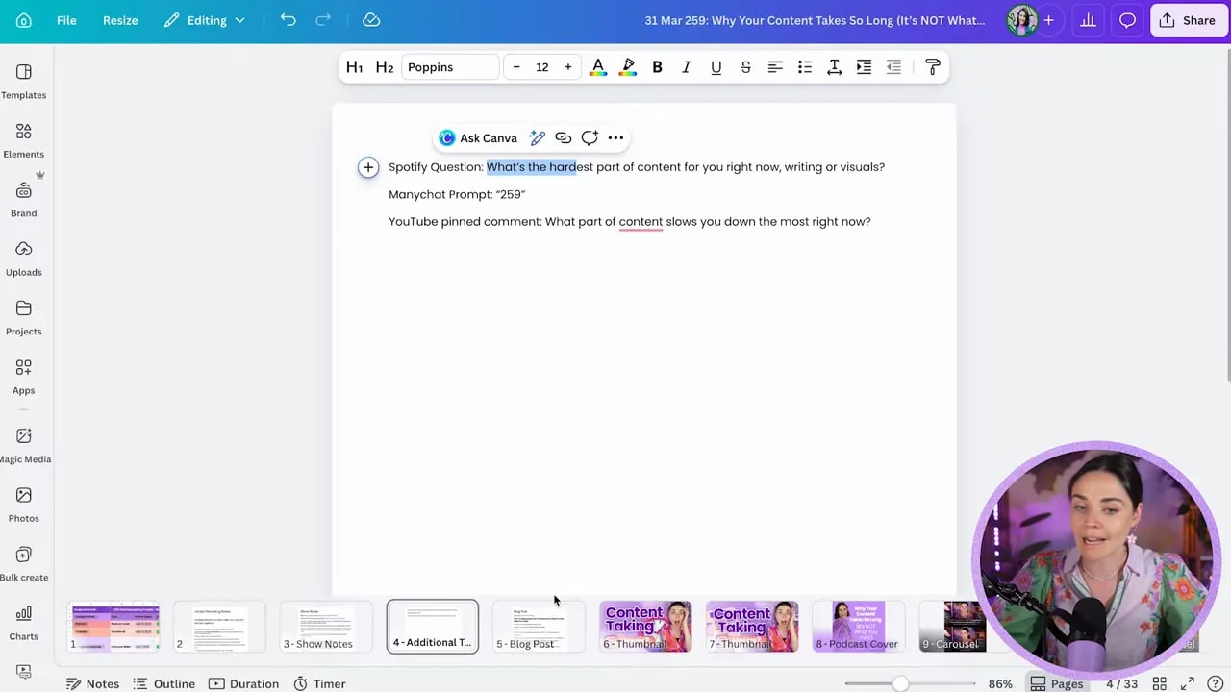Viewport: 1231px width, 692px height.
Task: Open more options ellipsis menu
Action: tap(615, 138)
